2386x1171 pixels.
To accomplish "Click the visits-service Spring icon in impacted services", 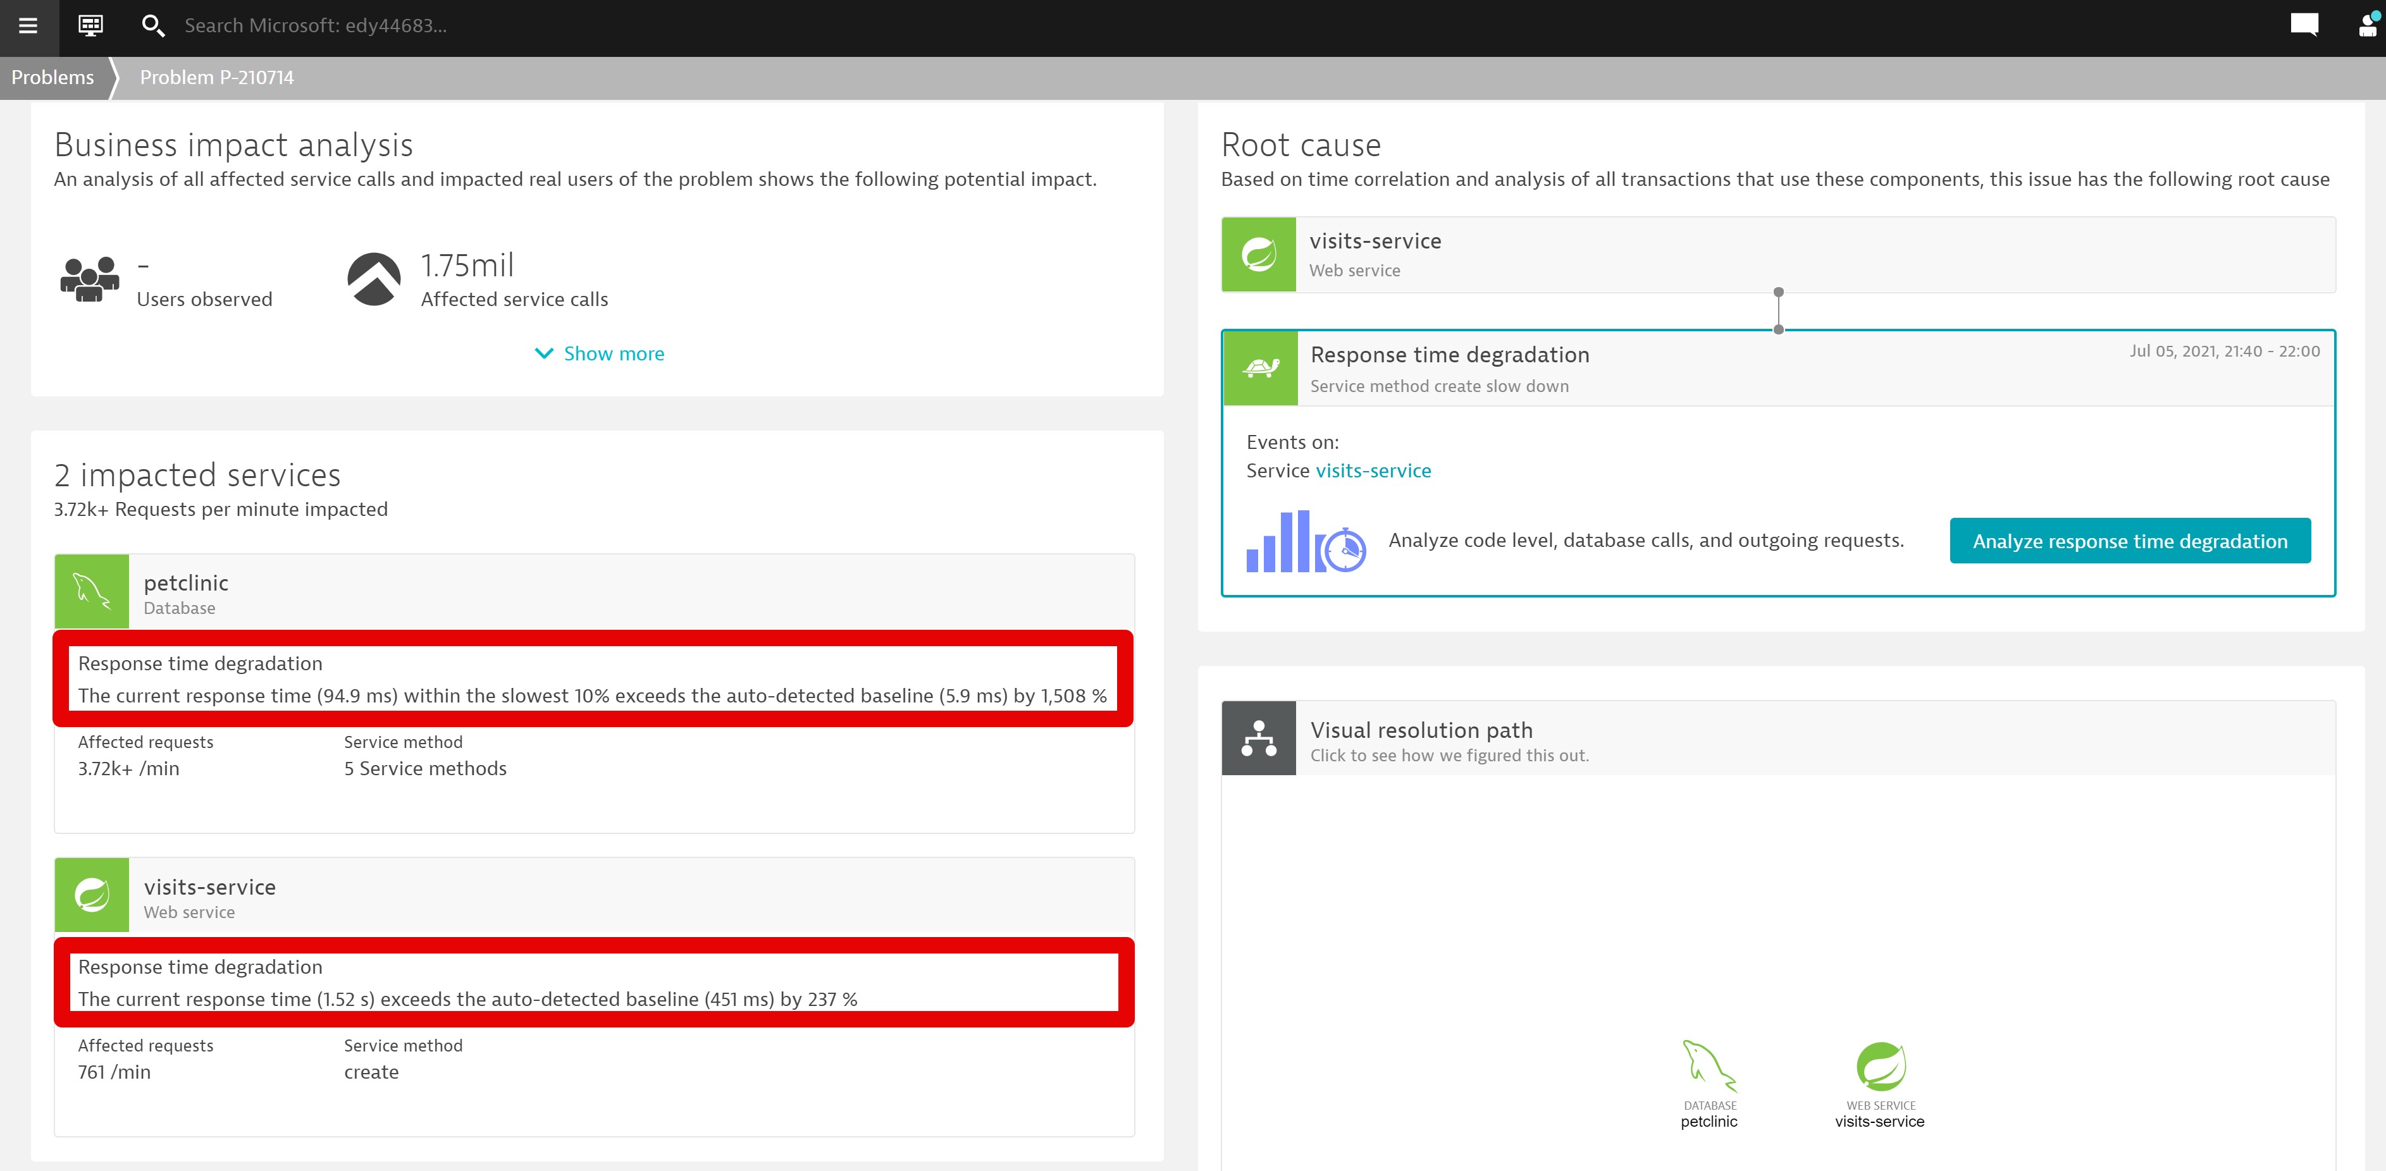I will (x=92, y=895).
